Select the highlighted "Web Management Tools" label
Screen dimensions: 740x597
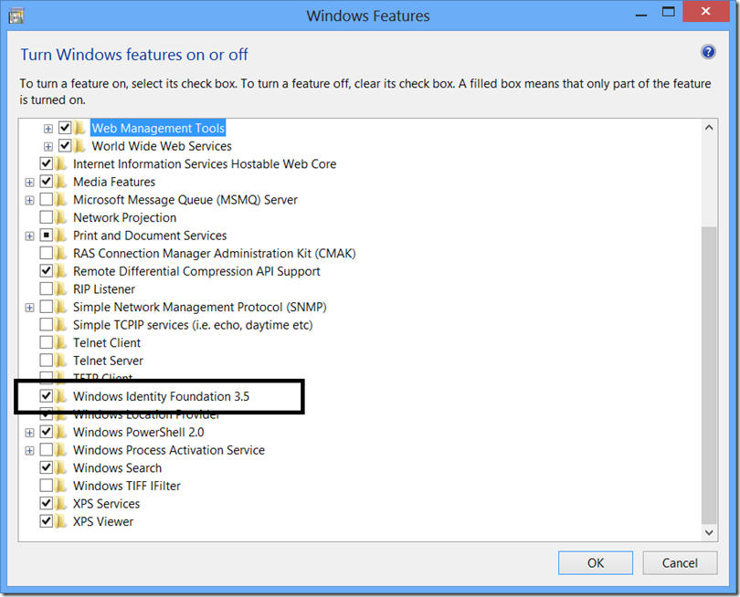click(158, 129)
